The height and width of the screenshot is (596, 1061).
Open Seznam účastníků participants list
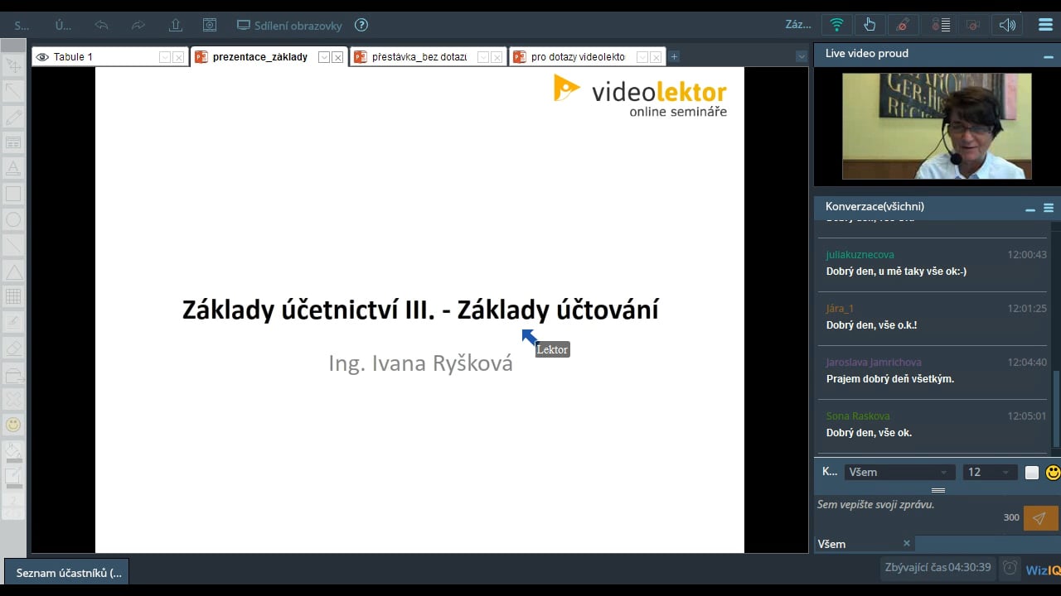point(67,572)
